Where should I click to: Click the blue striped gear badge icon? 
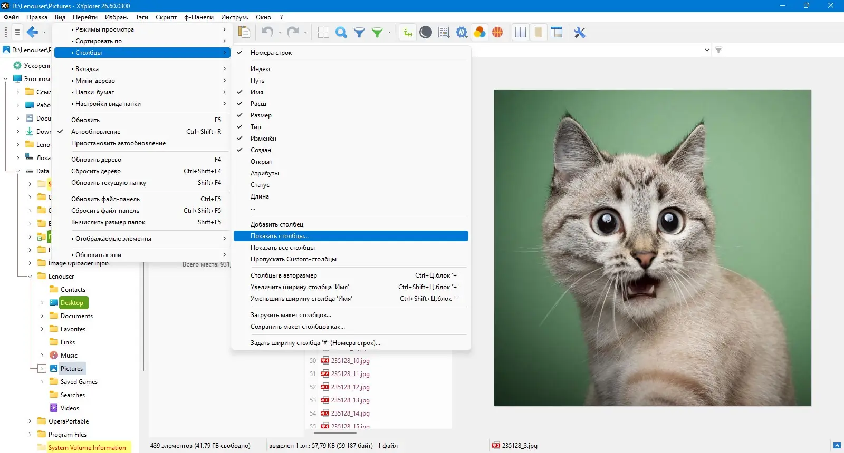tap(462, 33)
